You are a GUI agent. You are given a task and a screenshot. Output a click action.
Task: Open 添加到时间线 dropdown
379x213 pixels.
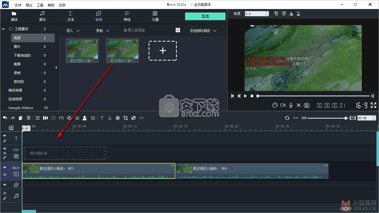click(203, 31)
